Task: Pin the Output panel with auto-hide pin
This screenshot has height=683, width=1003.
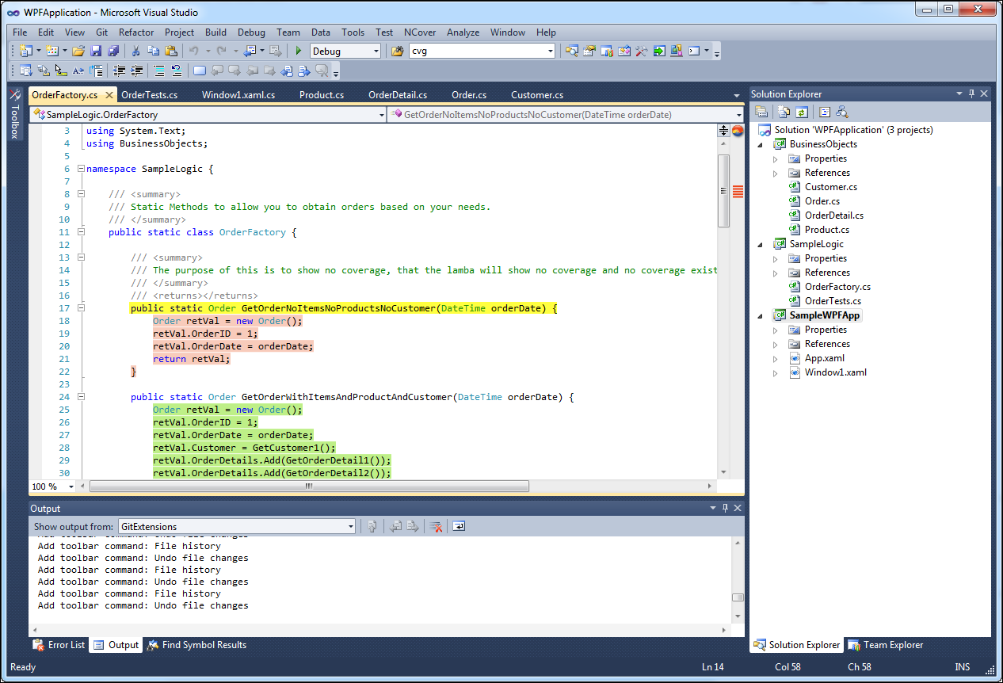Action: (x=724, y=508)
